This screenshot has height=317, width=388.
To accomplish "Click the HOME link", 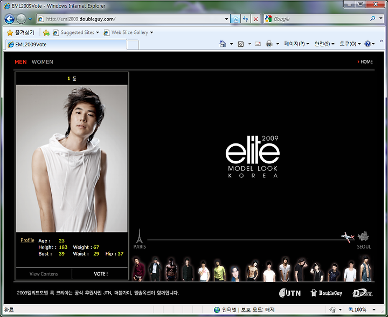I will click(365, 62).
